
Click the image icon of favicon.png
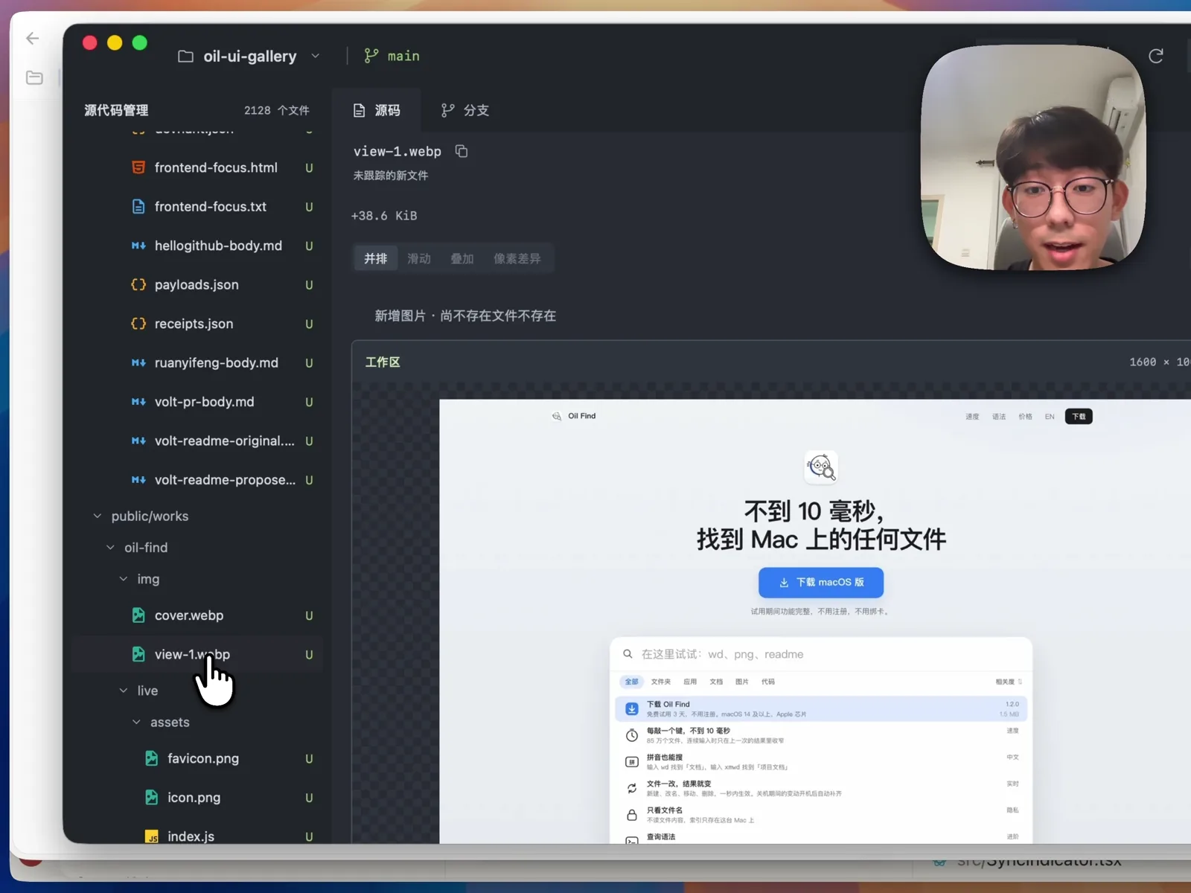click(x=151, y=758)
